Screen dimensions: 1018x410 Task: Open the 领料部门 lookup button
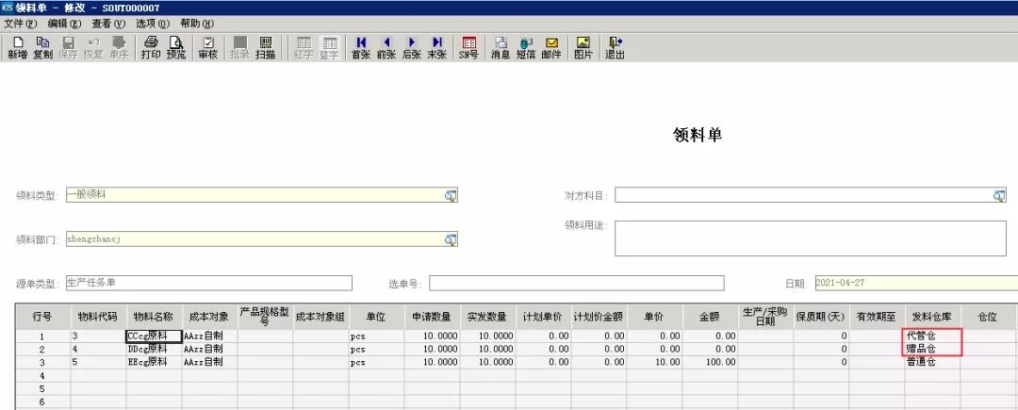[x=451, y=239]
